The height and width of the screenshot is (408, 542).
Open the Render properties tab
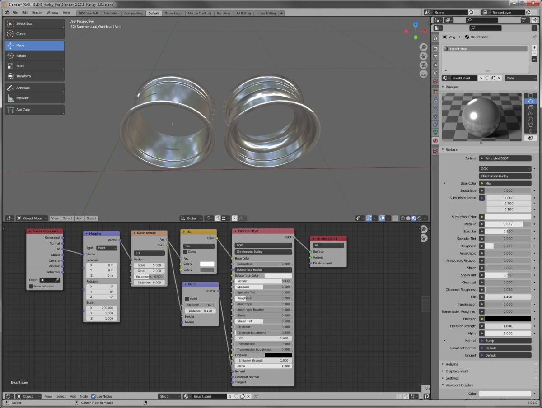(x=435, y=48)
